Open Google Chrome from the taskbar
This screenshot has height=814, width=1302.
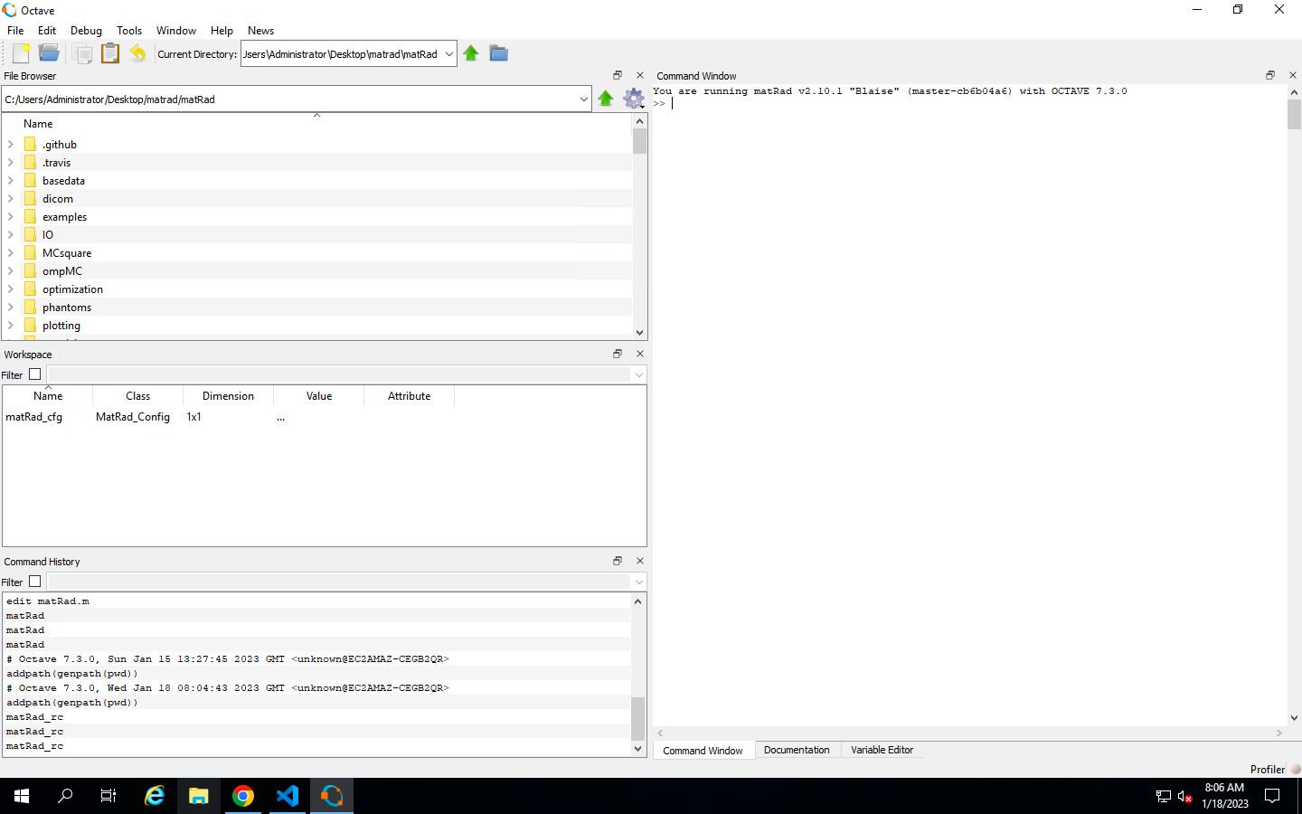tap(243, 796)
